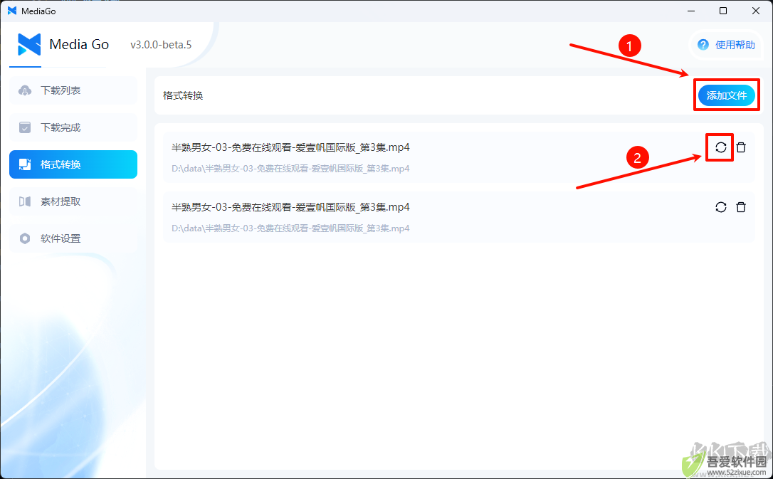This screenshot has width=773, height=479.
Task: Click the cloud download icon beside 下载列表
Action: point(25,90)
